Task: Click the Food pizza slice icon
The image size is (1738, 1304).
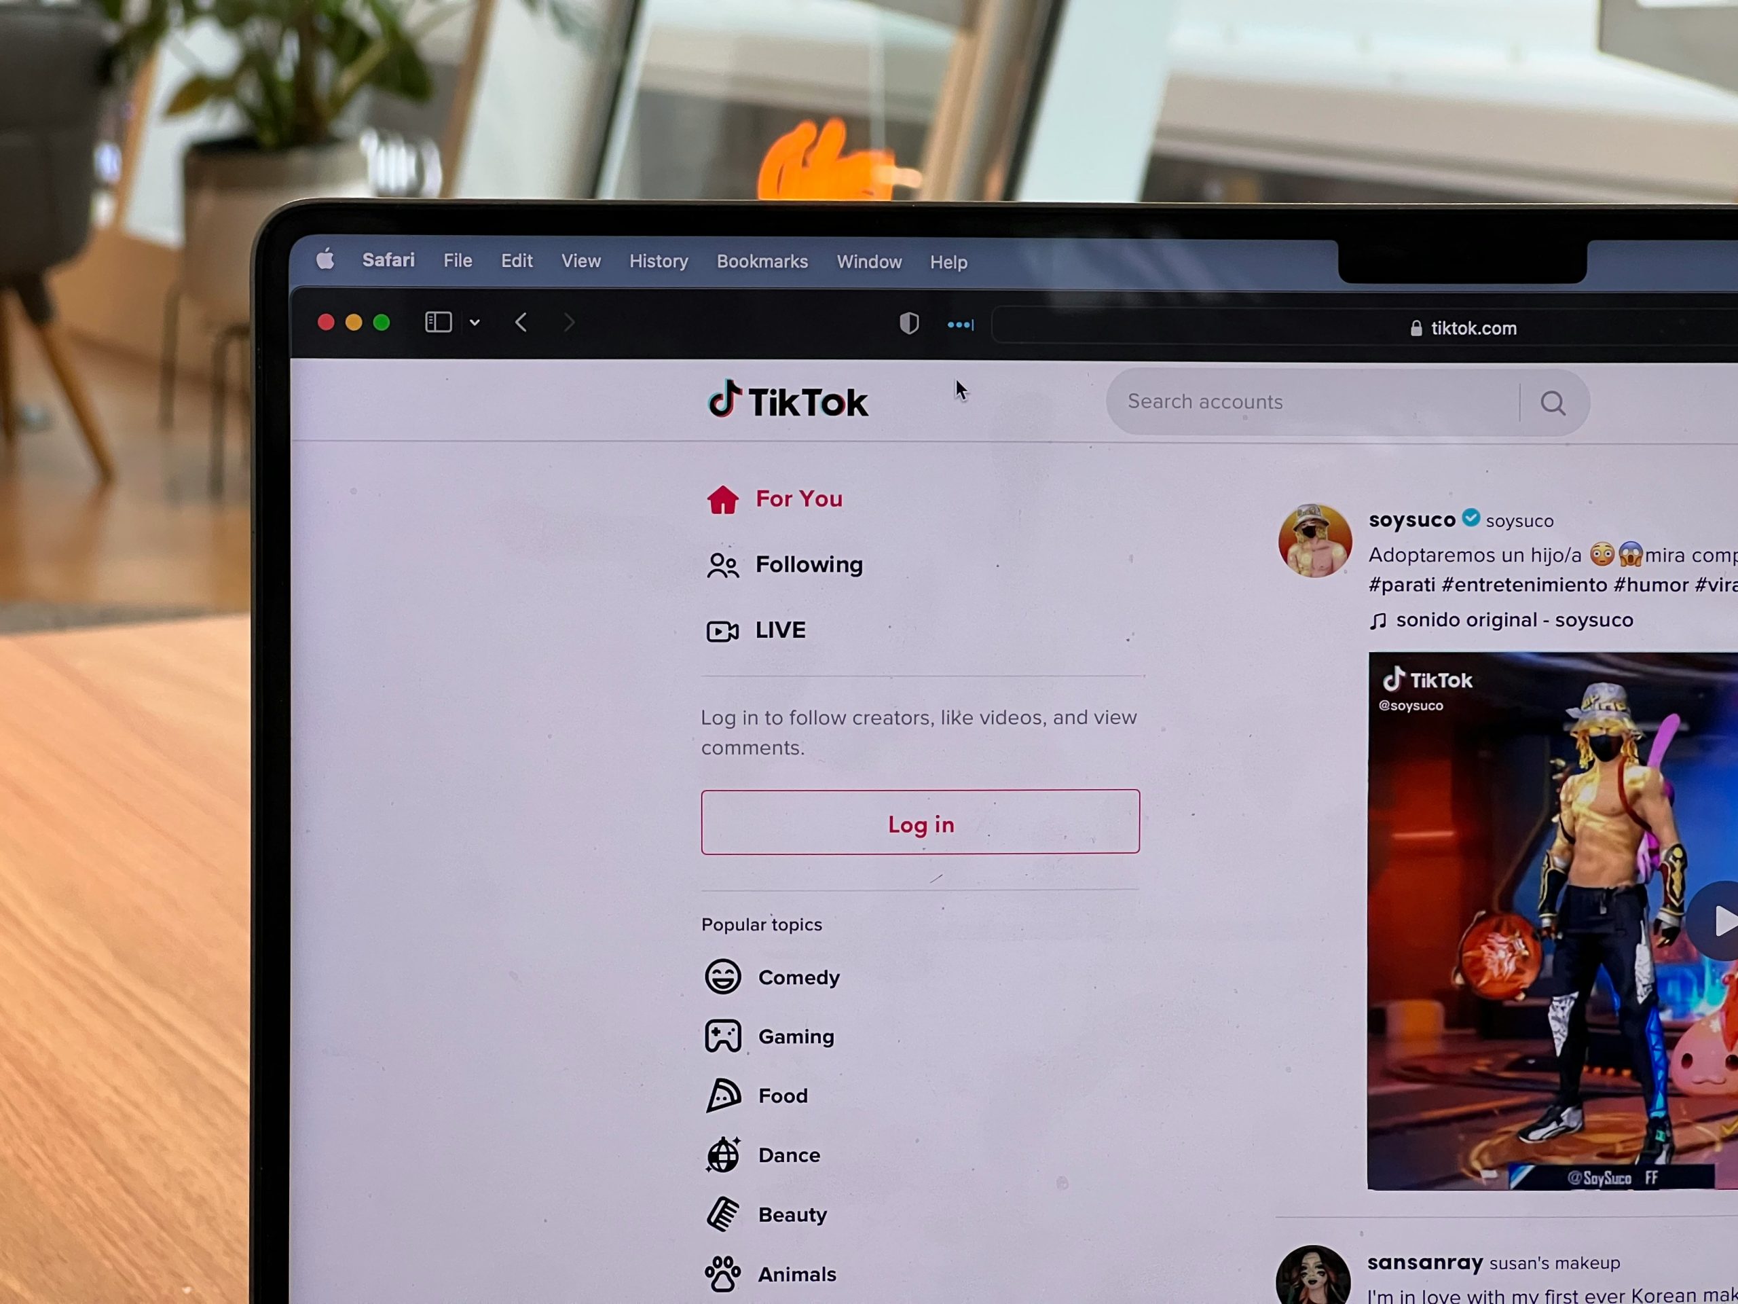Action: pos(722,1095)
